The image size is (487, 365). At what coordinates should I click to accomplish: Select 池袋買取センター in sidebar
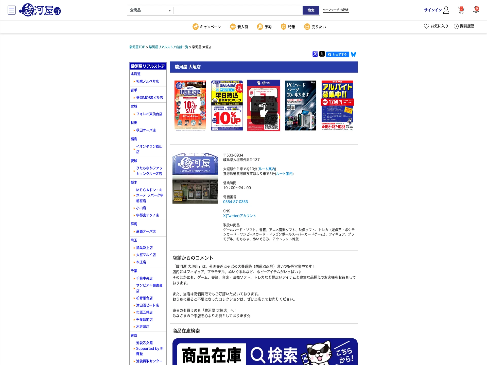(149, 361)
